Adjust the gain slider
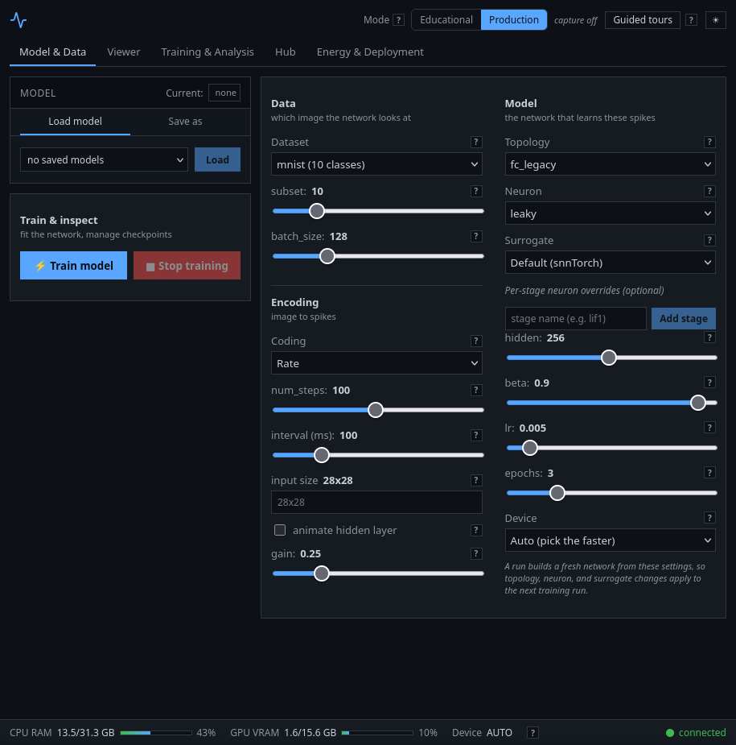This screenshot has width=736, height=745. pos(378,573)
